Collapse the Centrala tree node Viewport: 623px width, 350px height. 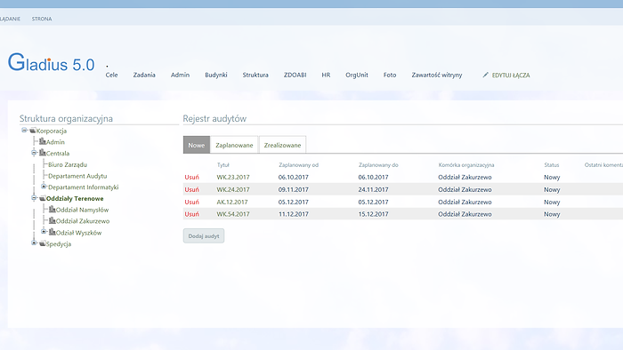pyautogui.click(x=34, y=153)
